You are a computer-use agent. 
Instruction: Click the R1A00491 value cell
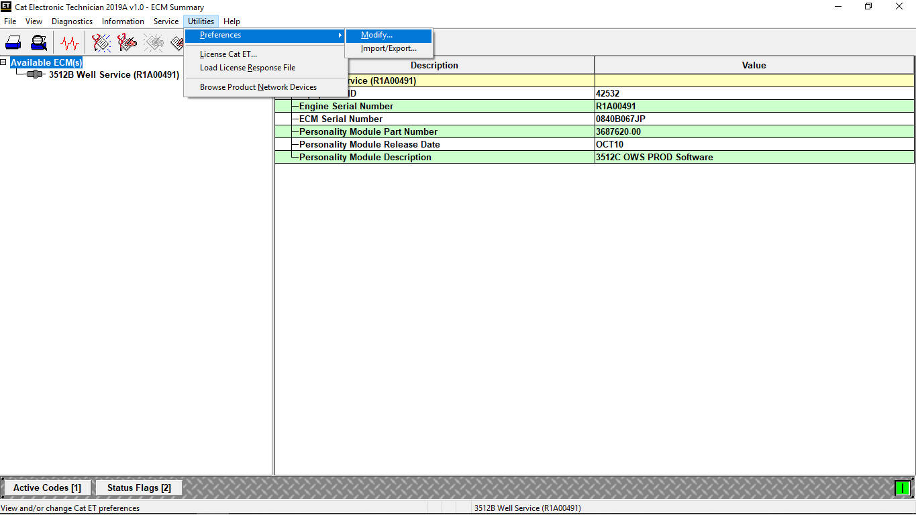point(754,106)
